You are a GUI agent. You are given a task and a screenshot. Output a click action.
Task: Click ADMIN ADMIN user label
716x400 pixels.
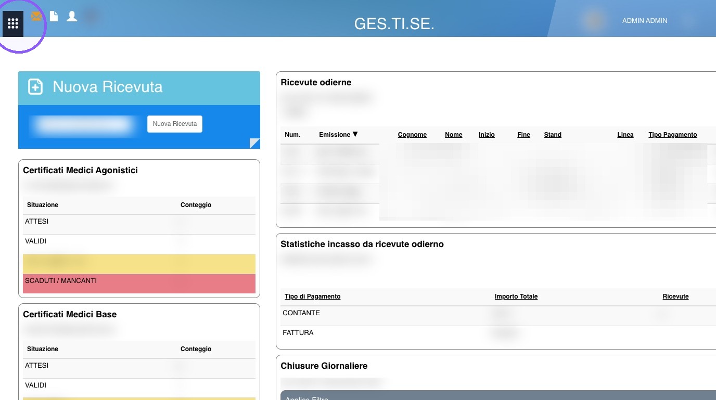point(645,20)
